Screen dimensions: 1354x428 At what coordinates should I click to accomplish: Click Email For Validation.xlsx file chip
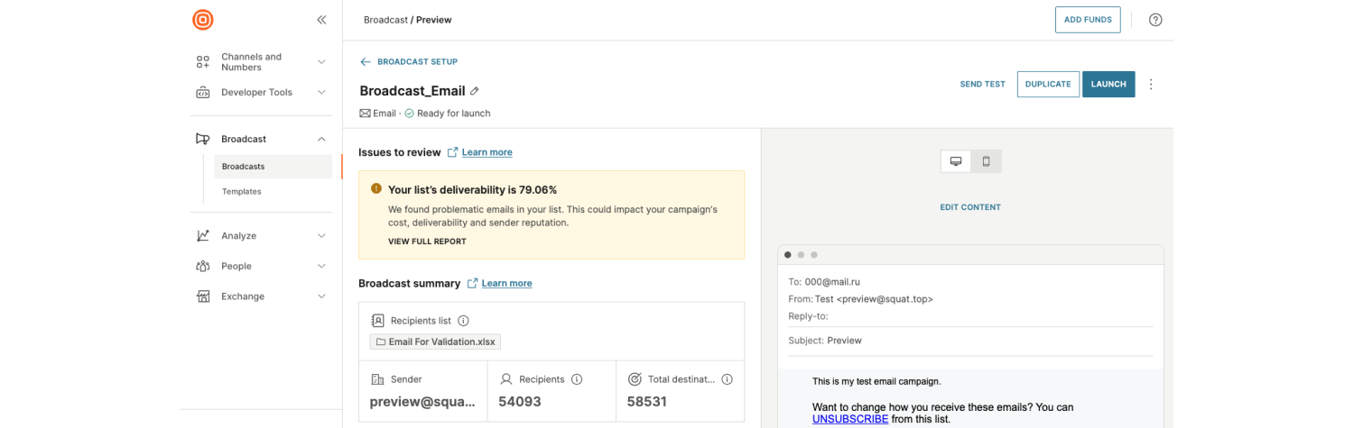[435, 342]
